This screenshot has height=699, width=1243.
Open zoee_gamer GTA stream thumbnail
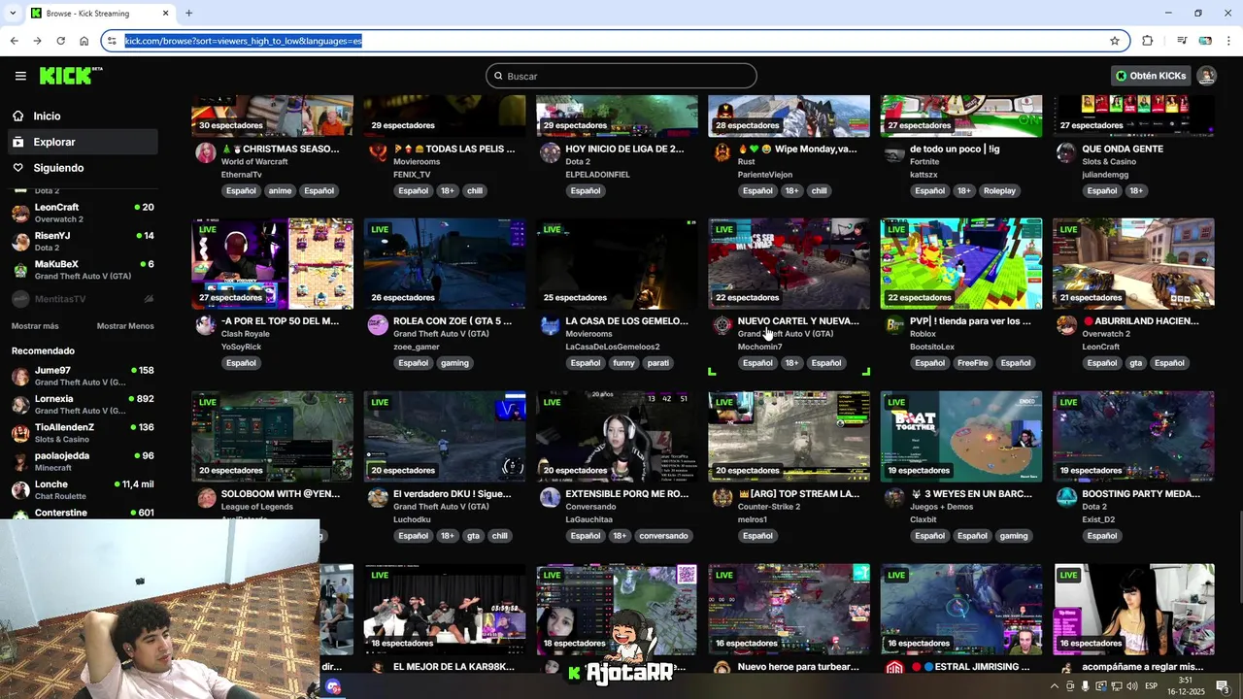pos(445,263)
